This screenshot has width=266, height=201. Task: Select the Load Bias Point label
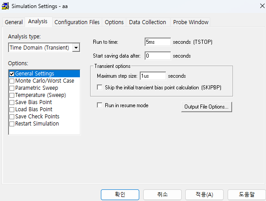[x=34, y=109]
